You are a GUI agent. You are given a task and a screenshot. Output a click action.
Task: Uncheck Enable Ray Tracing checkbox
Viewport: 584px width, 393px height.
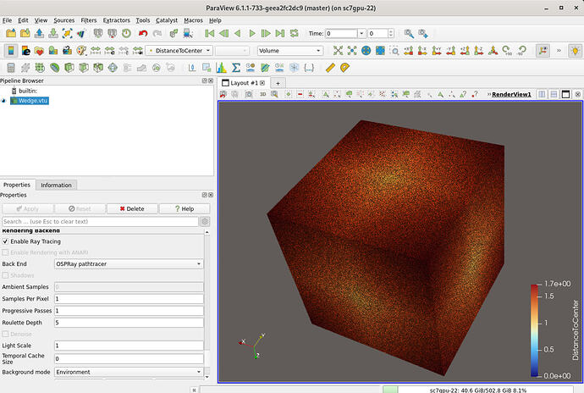(5, 241)
